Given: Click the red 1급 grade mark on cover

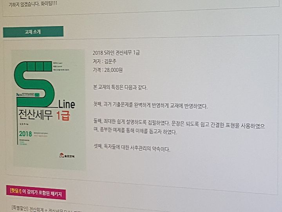Looking at the screenshot, I should [63, 115].
